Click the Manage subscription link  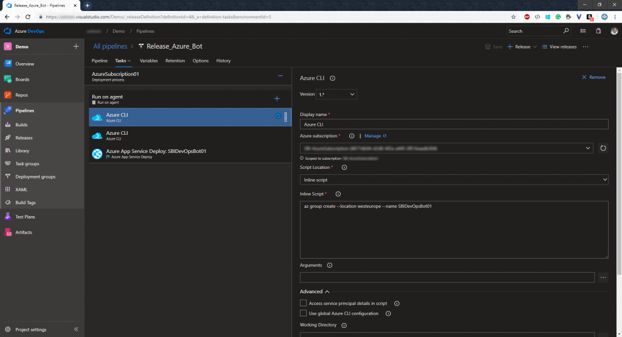click(x=375, y=136)
